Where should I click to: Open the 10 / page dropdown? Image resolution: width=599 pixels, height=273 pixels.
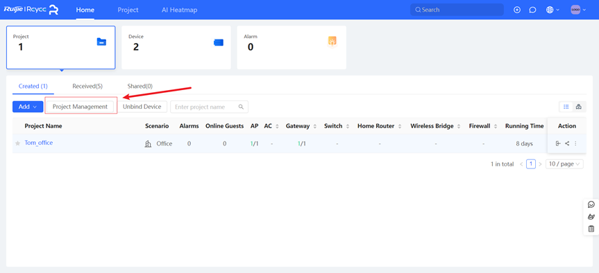coord(564,164)
